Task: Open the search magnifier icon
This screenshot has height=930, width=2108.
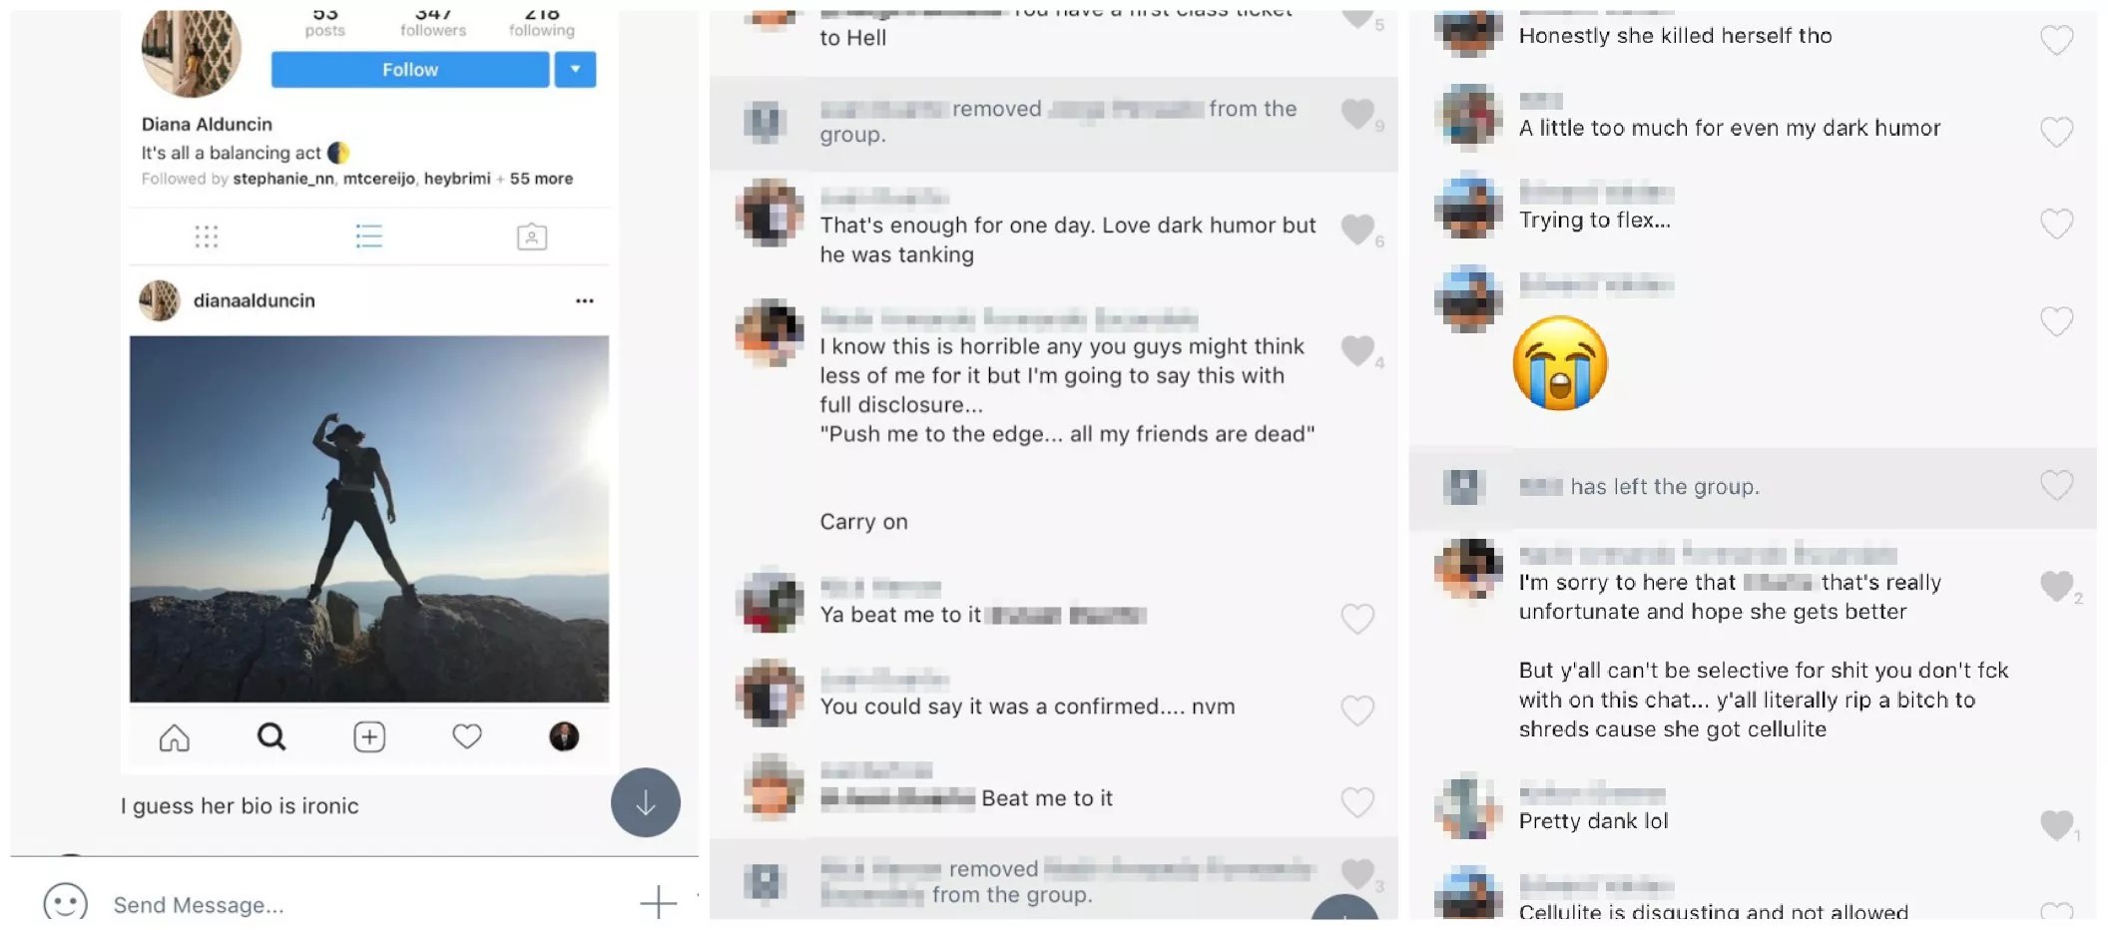Action: [x=271, y=736]
